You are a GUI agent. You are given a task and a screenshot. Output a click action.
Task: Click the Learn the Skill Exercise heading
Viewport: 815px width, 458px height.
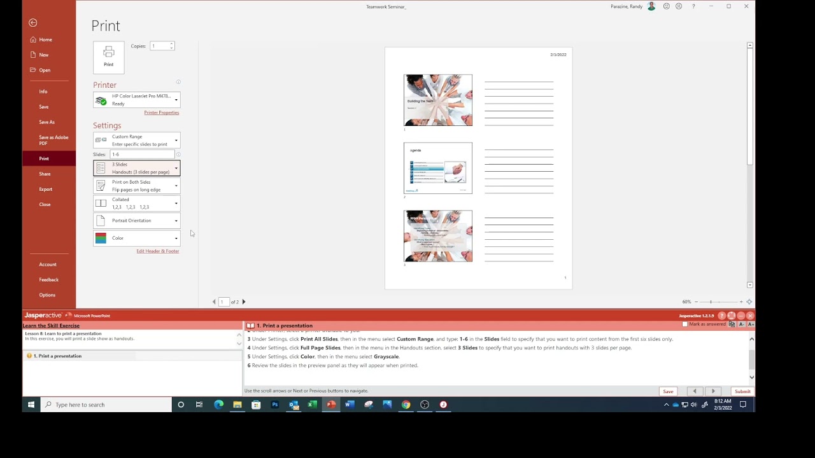[52, 326]
